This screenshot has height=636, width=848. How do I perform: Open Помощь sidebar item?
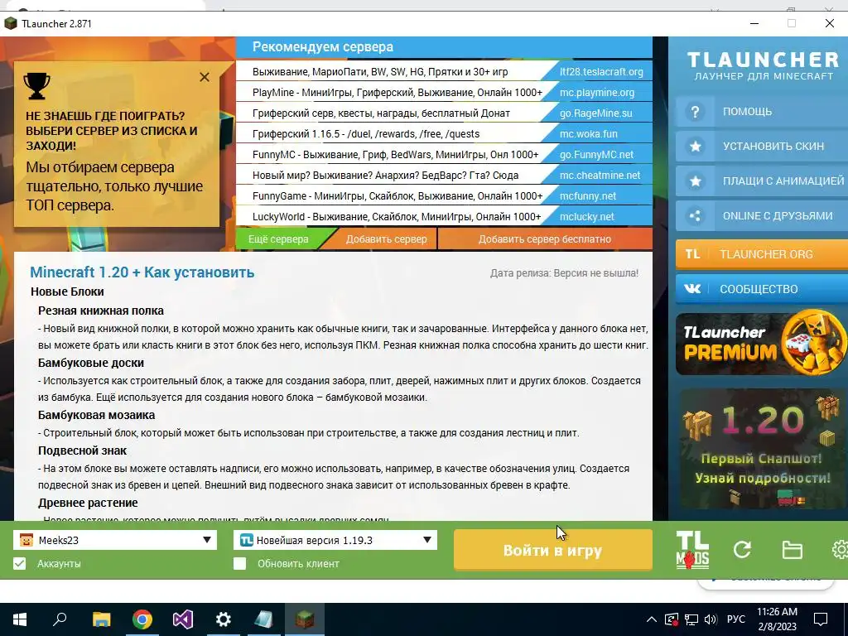click(762, 112)
